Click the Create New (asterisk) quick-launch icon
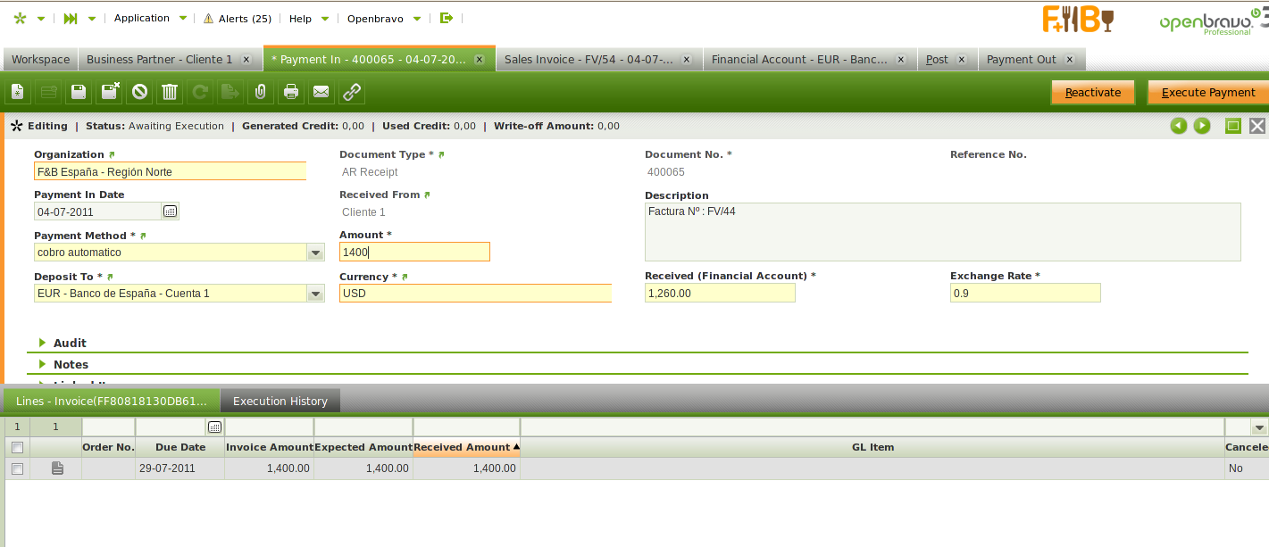 tap(20, 18)
